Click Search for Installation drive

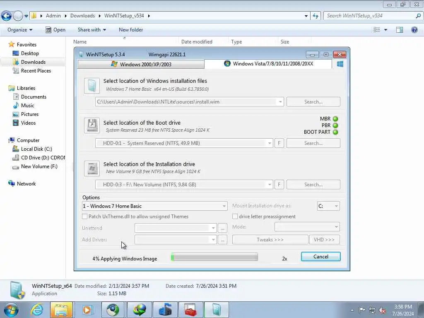313,185
